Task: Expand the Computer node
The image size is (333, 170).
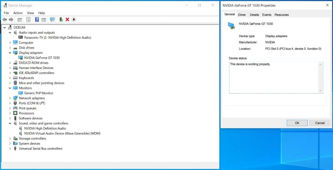Action: point(10,43)
